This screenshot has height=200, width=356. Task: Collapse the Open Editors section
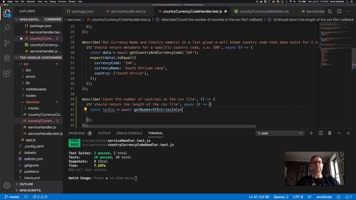pos(17,19)
